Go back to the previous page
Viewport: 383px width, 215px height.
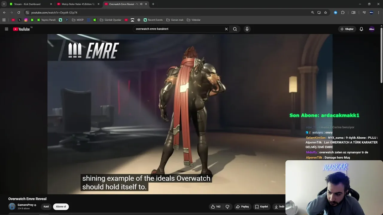tap(4, 13)
